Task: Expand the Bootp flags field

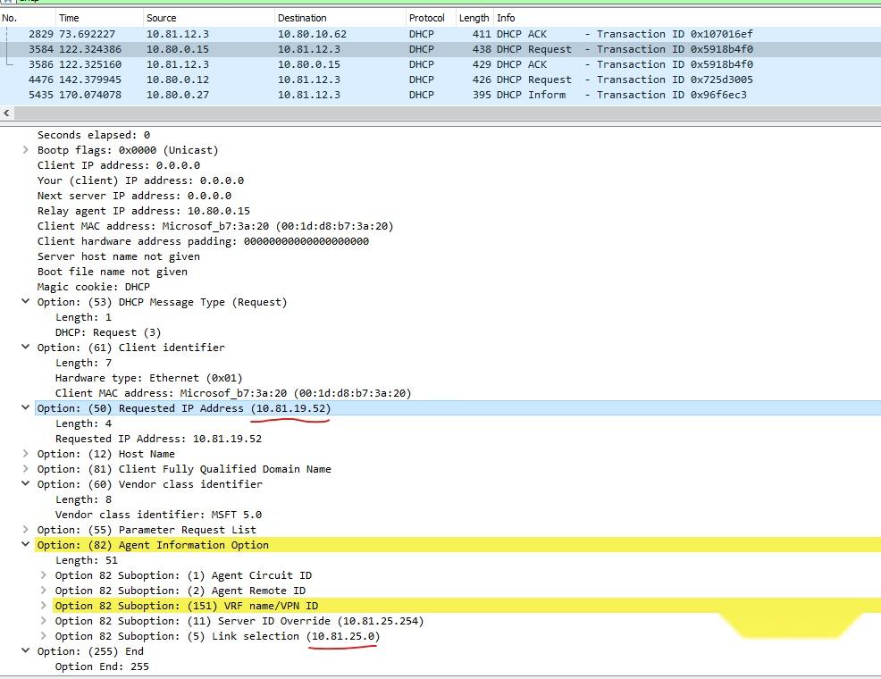Action: 24,149
